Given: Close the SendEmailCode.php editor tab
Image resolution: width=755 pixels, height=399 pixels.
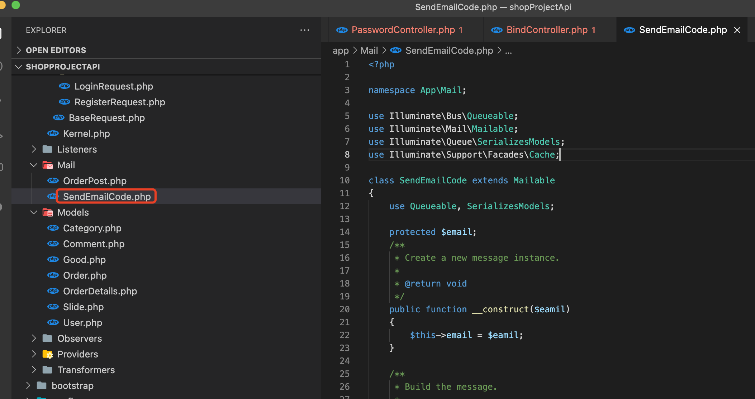Looking at the screenshot, I should [737, 30].
